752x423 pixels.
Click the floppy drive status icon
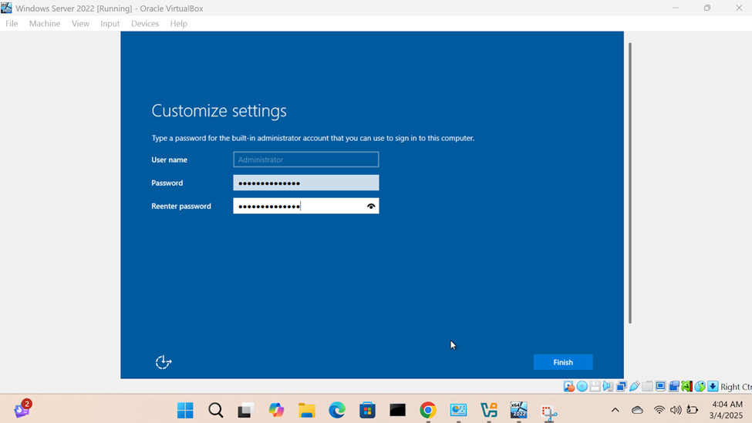(x=595, y=386)
